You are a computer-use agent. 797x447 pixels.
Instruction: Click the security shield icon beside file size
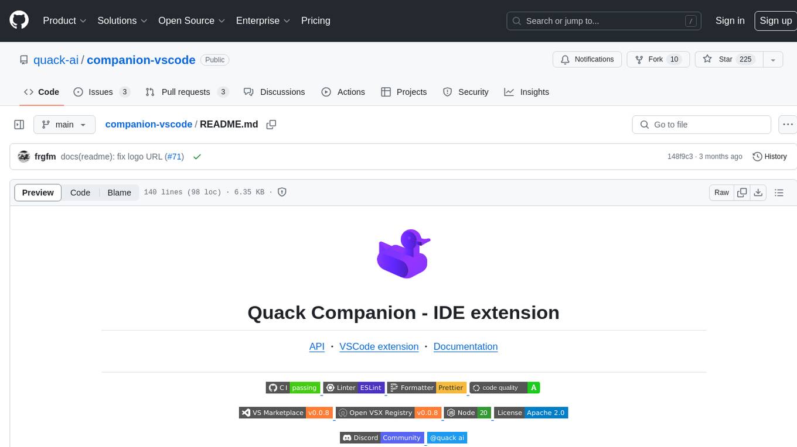282,192
